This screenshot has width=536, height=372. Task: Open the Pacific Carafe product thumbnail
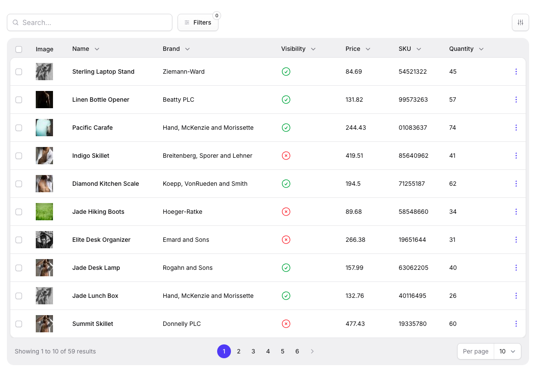pos(44,128)
